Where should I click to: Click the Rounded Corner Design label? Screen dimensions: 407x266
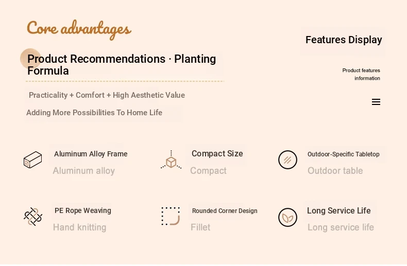[x=225, y=211]
